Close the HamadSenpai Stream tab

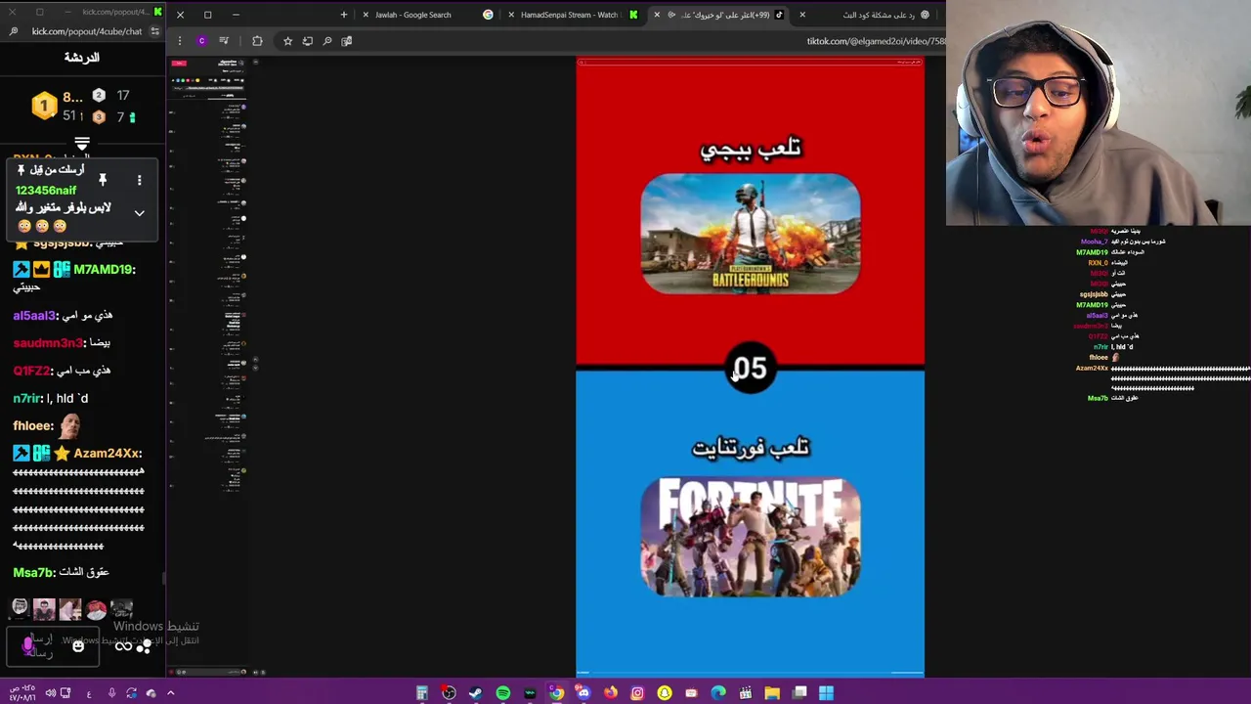coord(511,15)
